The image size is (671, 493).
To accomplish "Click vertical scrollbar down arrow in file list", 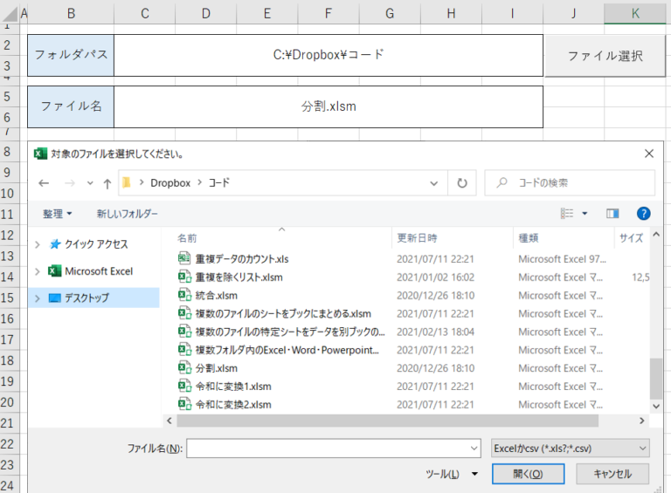I will [656, 407].
